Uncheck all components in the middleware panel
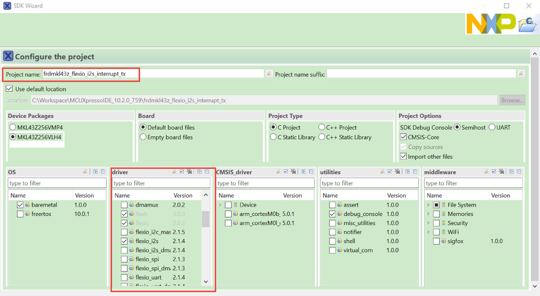 click(x=502, y=171)
